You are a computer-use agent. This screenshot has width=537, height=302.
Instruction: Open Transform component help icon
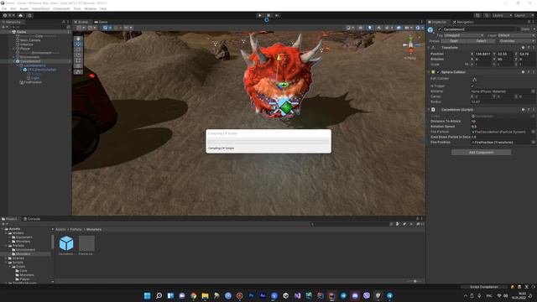[523, 48]
